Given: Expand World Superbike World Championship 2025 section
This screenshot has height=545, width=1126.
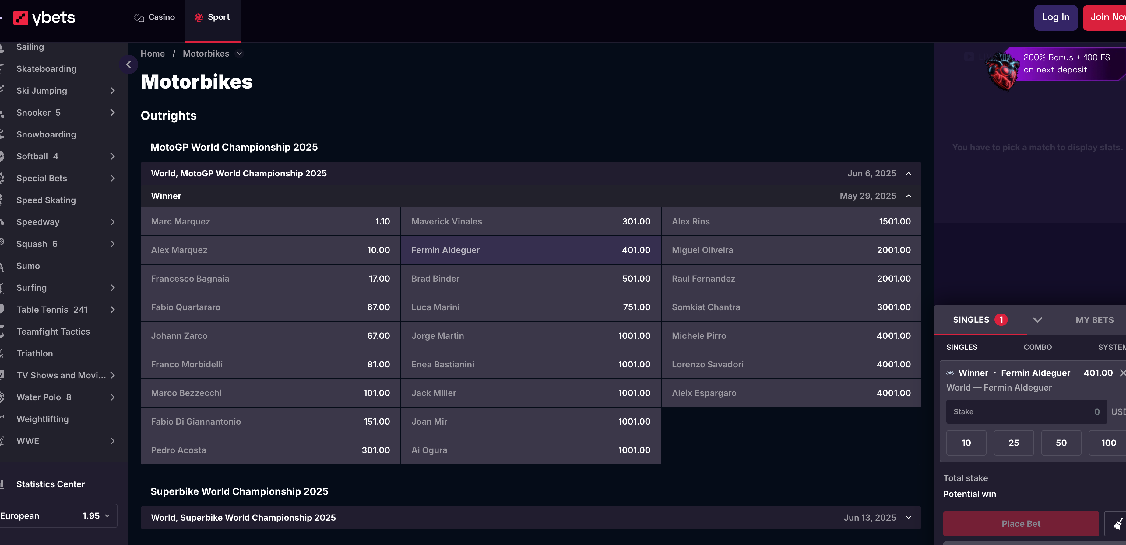Looking at the screenshot, I should point(909,518).
